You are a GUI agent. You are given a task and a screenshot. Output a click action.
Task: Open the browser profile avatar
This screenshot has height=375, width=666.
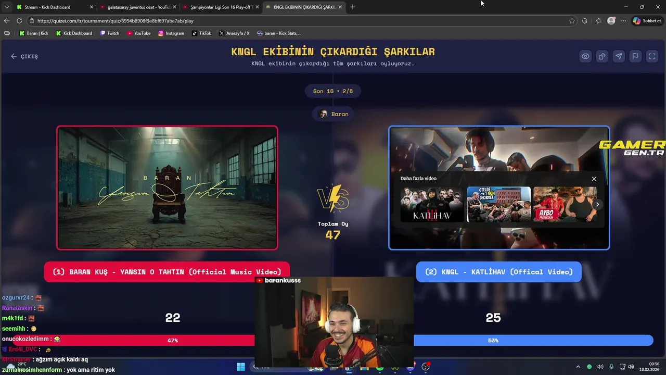point(611,21)
